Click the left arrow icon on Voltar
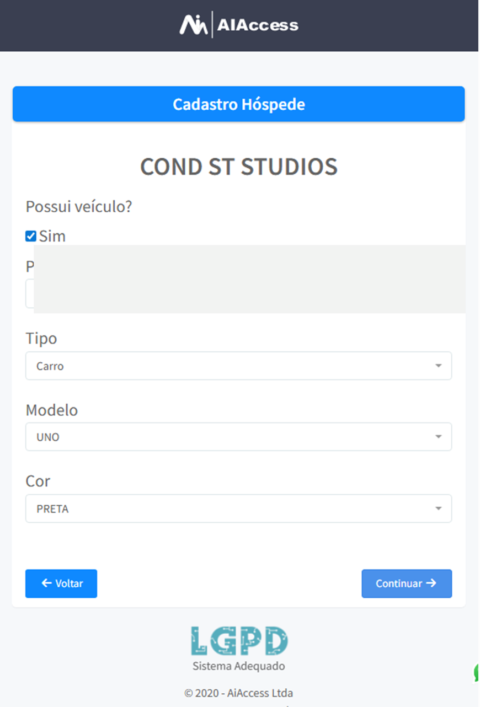The width and height of the screenshot is (480, 707). [x=47, y=583]
